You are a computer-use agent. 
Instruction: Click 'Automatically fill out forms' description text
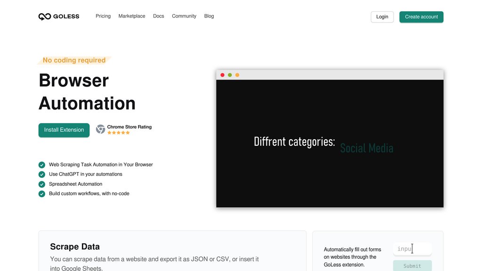click(x=352, y=257)
